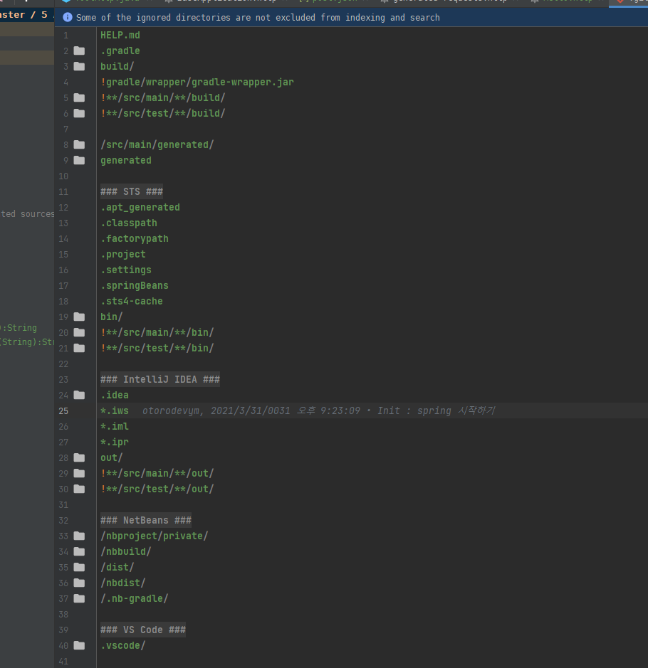
Task: Click the .springBeans entry
Action: (x=135, y=286)
